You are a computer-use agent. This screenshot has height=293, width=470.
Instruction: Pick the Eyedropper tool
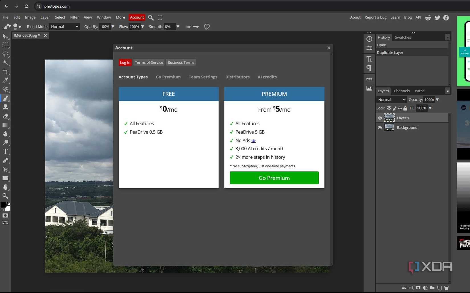tap(5, 81)
